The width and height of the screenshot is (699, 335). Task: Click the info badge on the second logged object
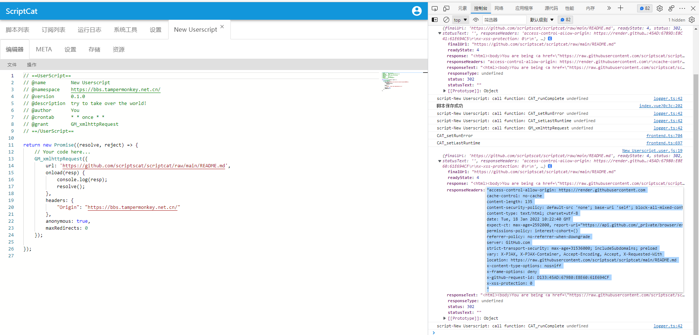click(550, 166)
